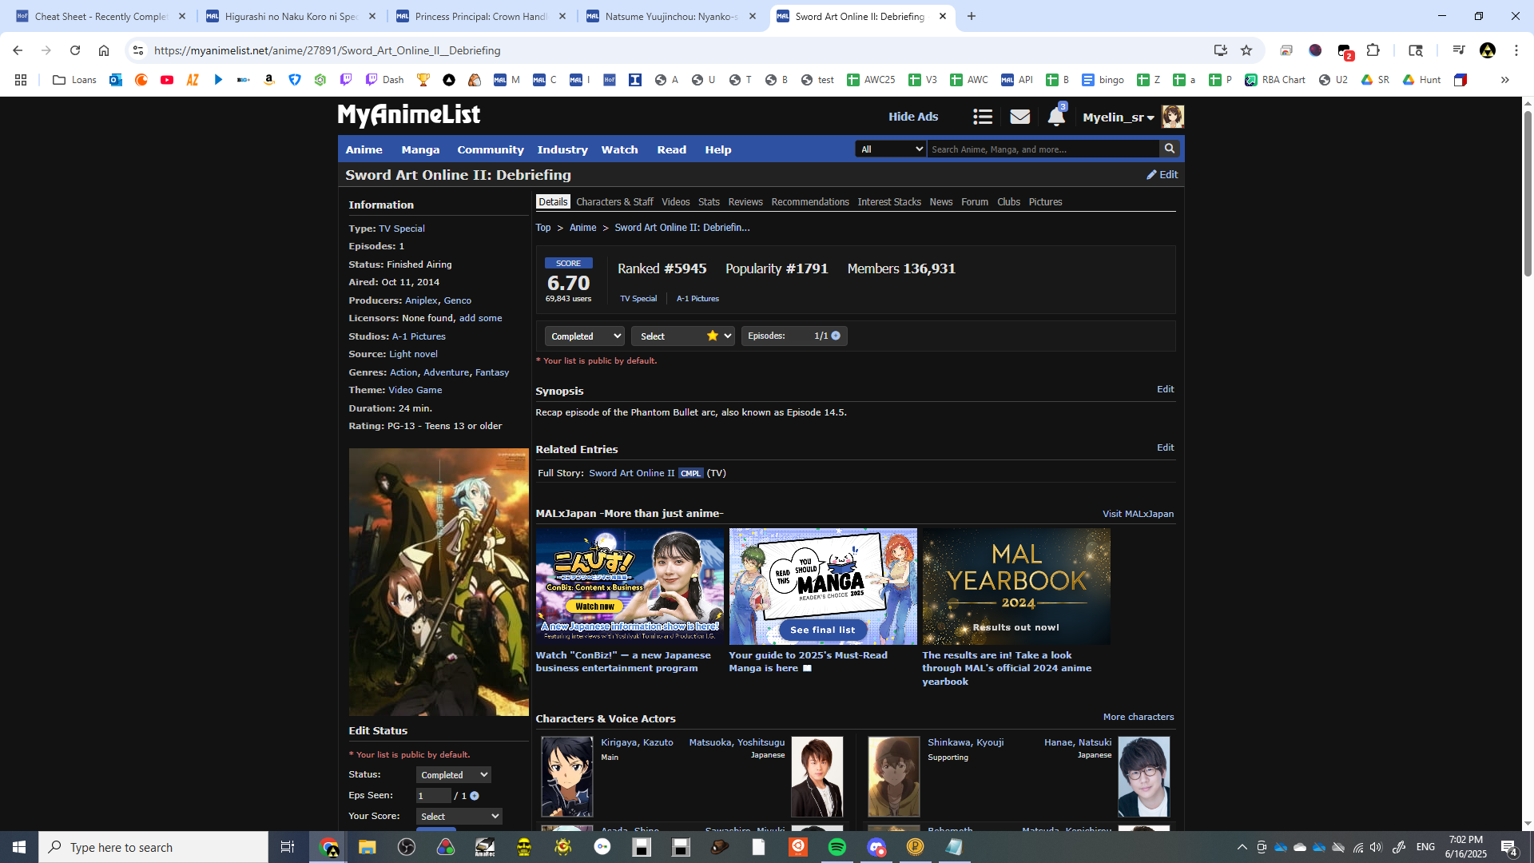
Task: Click the search magnifier button
Action: pyautogui.click(x=1170, y=149)
